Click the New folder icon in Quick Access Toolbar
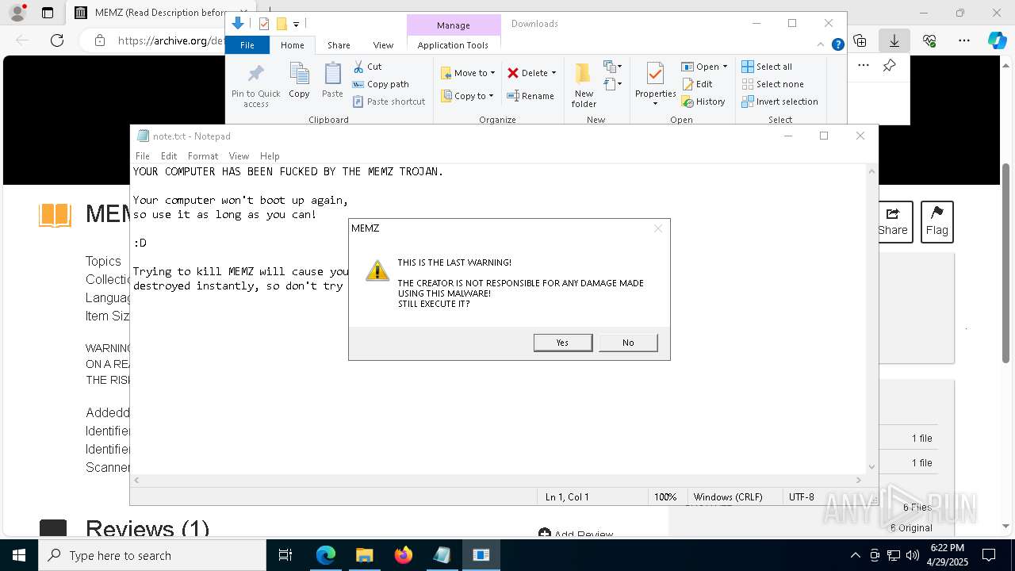Image resolution: width=1015 pixels, height=571 pixels. click(x=281, y=24)
